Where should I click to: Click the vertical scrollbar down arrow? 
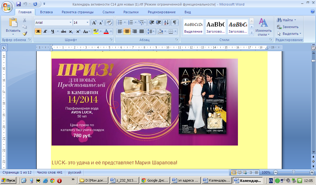(x=313, y=152)
